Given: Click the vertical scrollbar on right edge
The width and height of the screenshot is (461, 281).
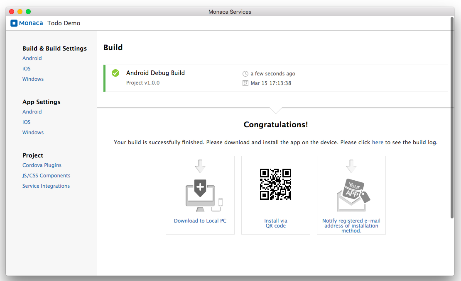Looking at the screenshot, I should [x=452, y=116].
